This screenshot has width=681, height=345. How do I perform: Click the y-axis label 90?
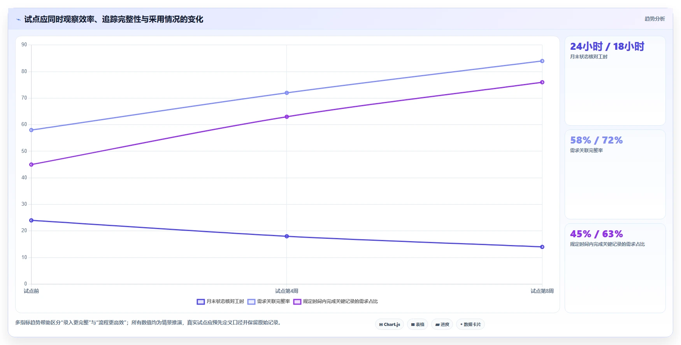pyautogui.click(x=24, y=45)
